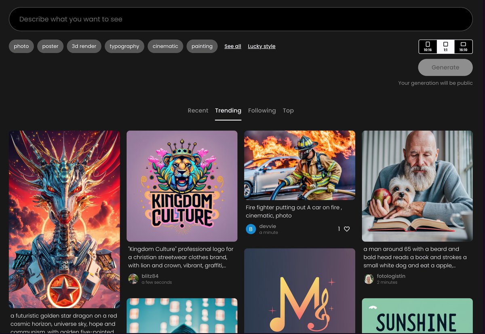The width and height of the screenshot is (485, 334).
Task: Select the painting style chip
Action: click(x=202, y=46)
